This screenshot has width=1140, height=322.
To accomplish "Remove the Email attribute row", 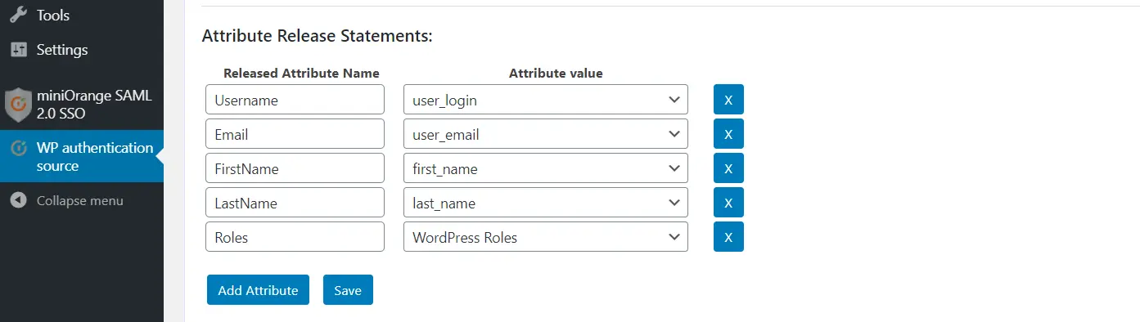I will click(x=728, y=134).
